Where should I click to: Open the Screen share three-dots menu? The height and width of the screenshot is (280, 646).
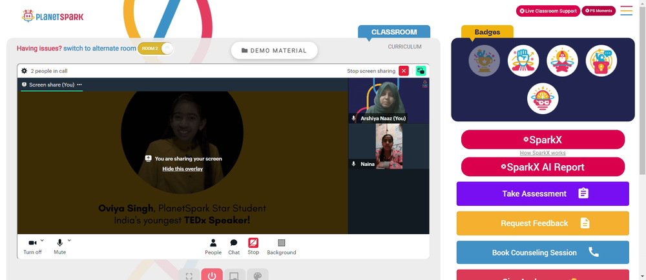click(x=79, y=85)
